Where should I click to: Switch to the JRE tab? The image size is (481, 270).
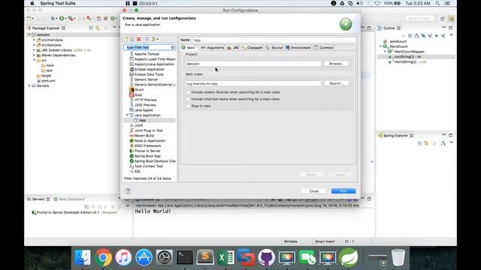pyautogui.click(x=234, y=48)
